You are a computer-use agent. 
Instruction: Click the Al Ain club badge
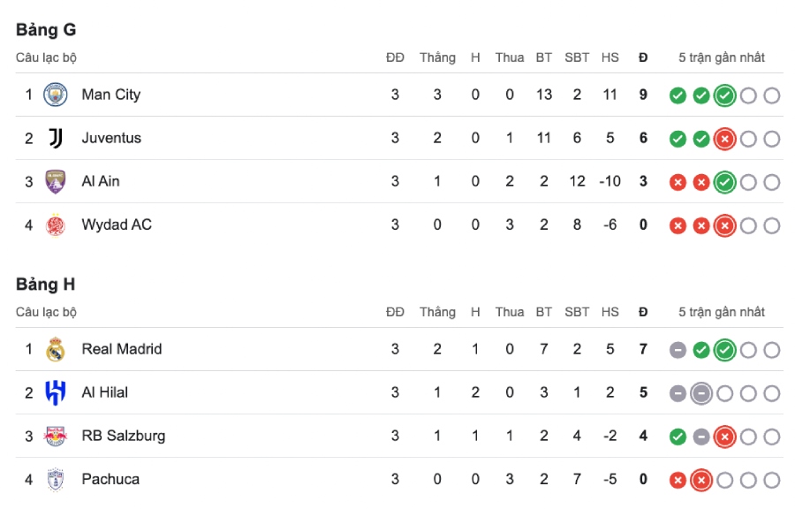56,181
